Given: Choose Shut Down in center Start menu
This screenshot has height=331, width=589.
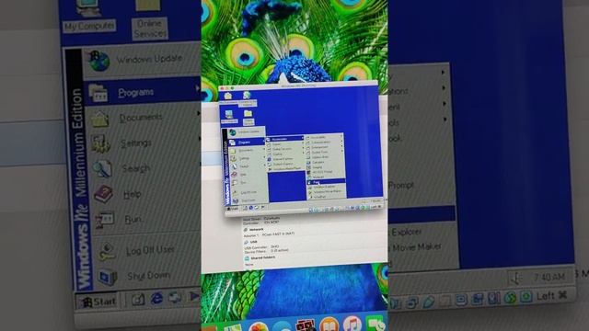Looking at the screenshot, I should [x=248, y=200].
